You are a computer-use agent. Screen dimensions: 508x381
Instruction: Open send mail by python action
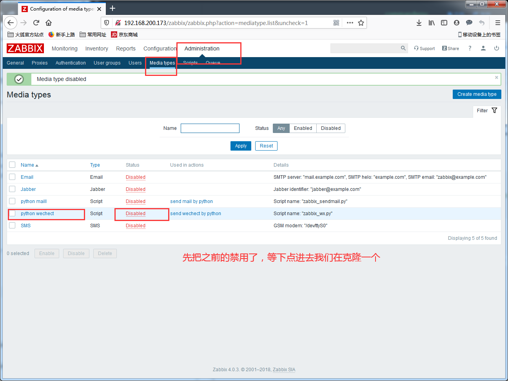191,201
